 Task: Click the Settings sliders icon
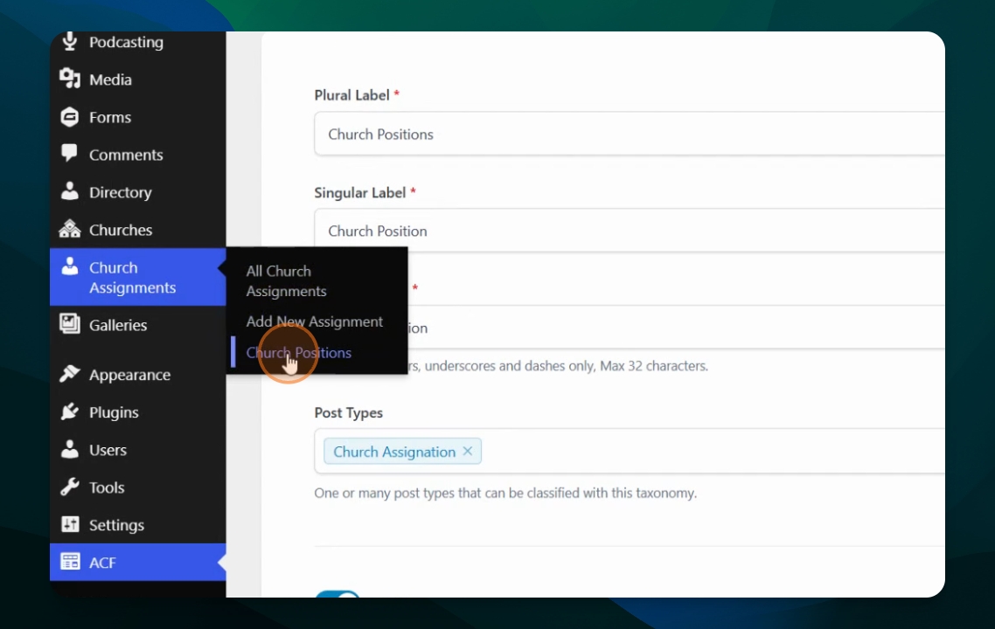[70, 524]
